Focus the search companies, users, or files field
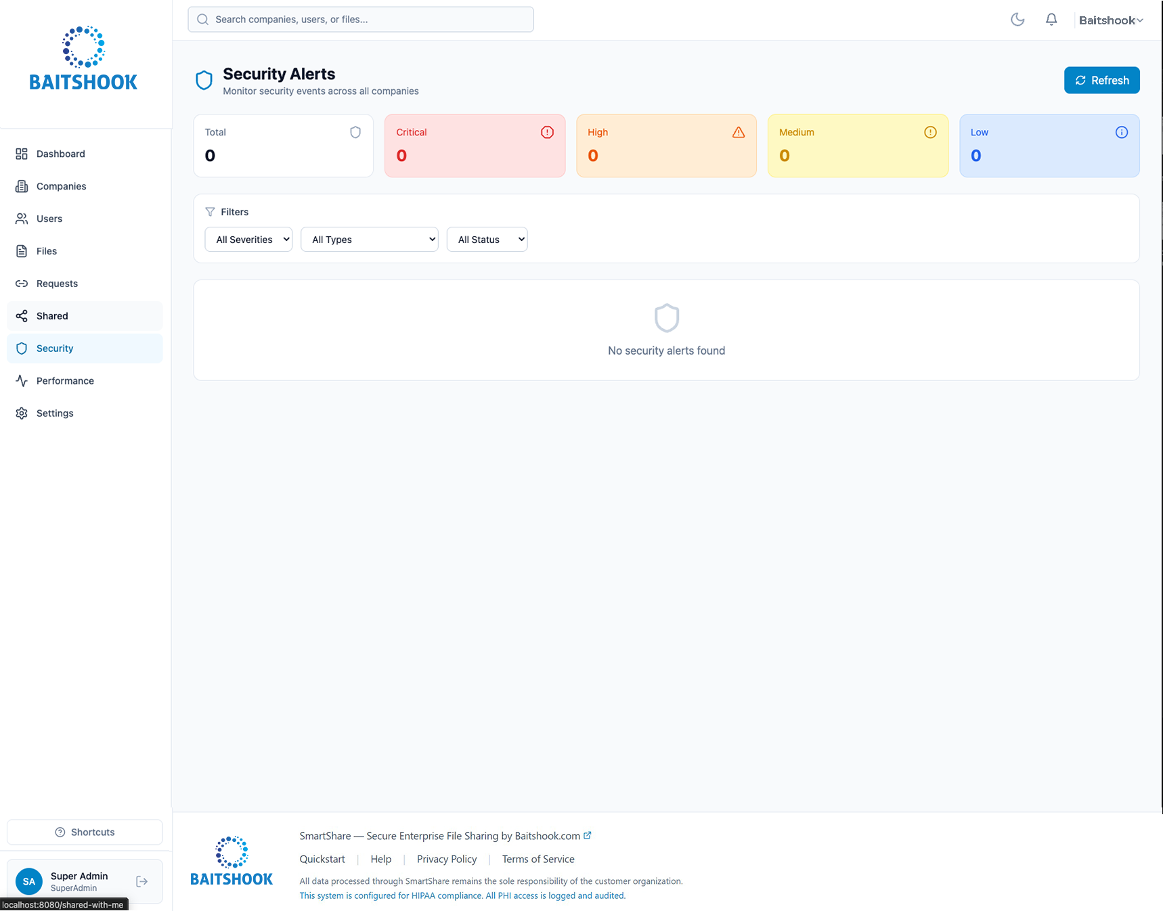 click(x=361, y=20)
